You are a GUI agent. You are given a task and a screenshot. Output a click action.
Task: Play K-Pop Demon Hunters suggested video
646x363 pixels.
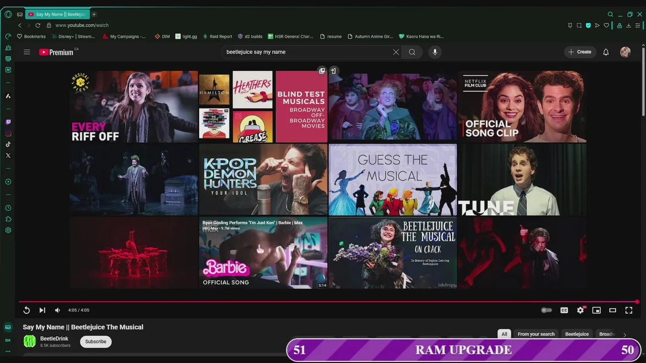tap(263, 179)
